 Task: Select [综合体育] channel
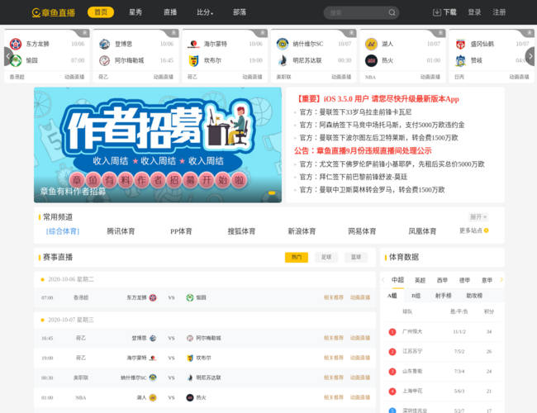(x=62, y=231)
